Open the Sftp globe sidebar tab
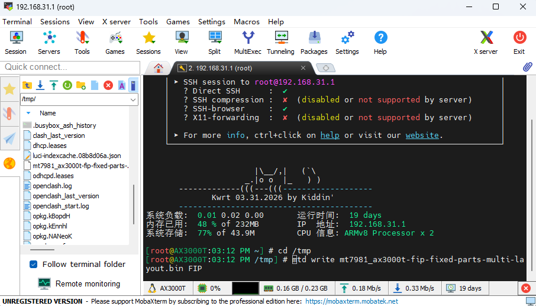Screen dimensions: 536x306 (9, 163)
